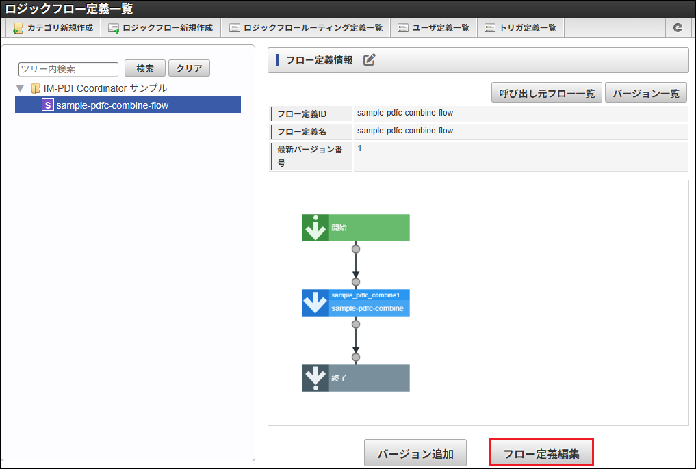Click the 最新バージョン番号 value 1
The width and height of the screenshot is (696, 469).
pyautogui.click(x=359, y=148)
